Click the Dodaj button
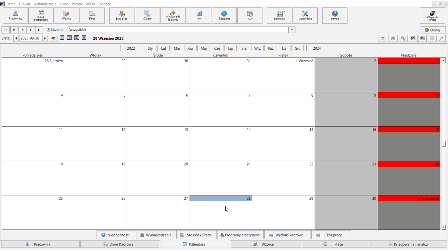448x250 pixels. tap(433, 30)
